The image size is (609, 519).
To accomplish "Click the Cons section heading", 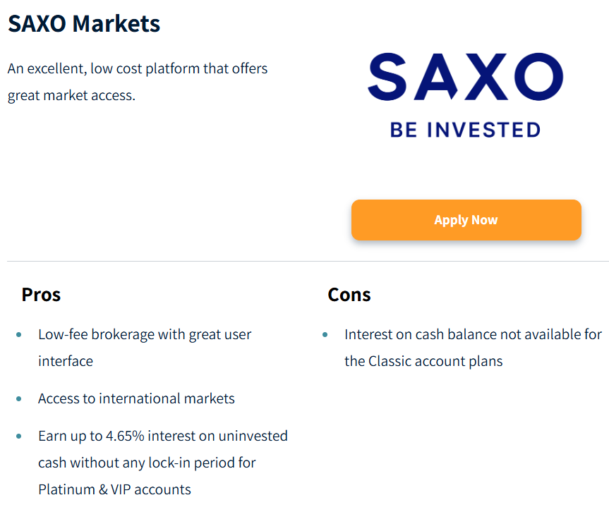I will (x=349, y=294).
